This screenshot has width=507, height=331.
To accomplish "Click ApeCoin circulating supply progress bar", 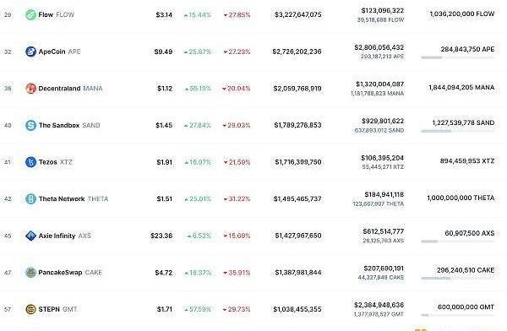I will pos(457,57).
